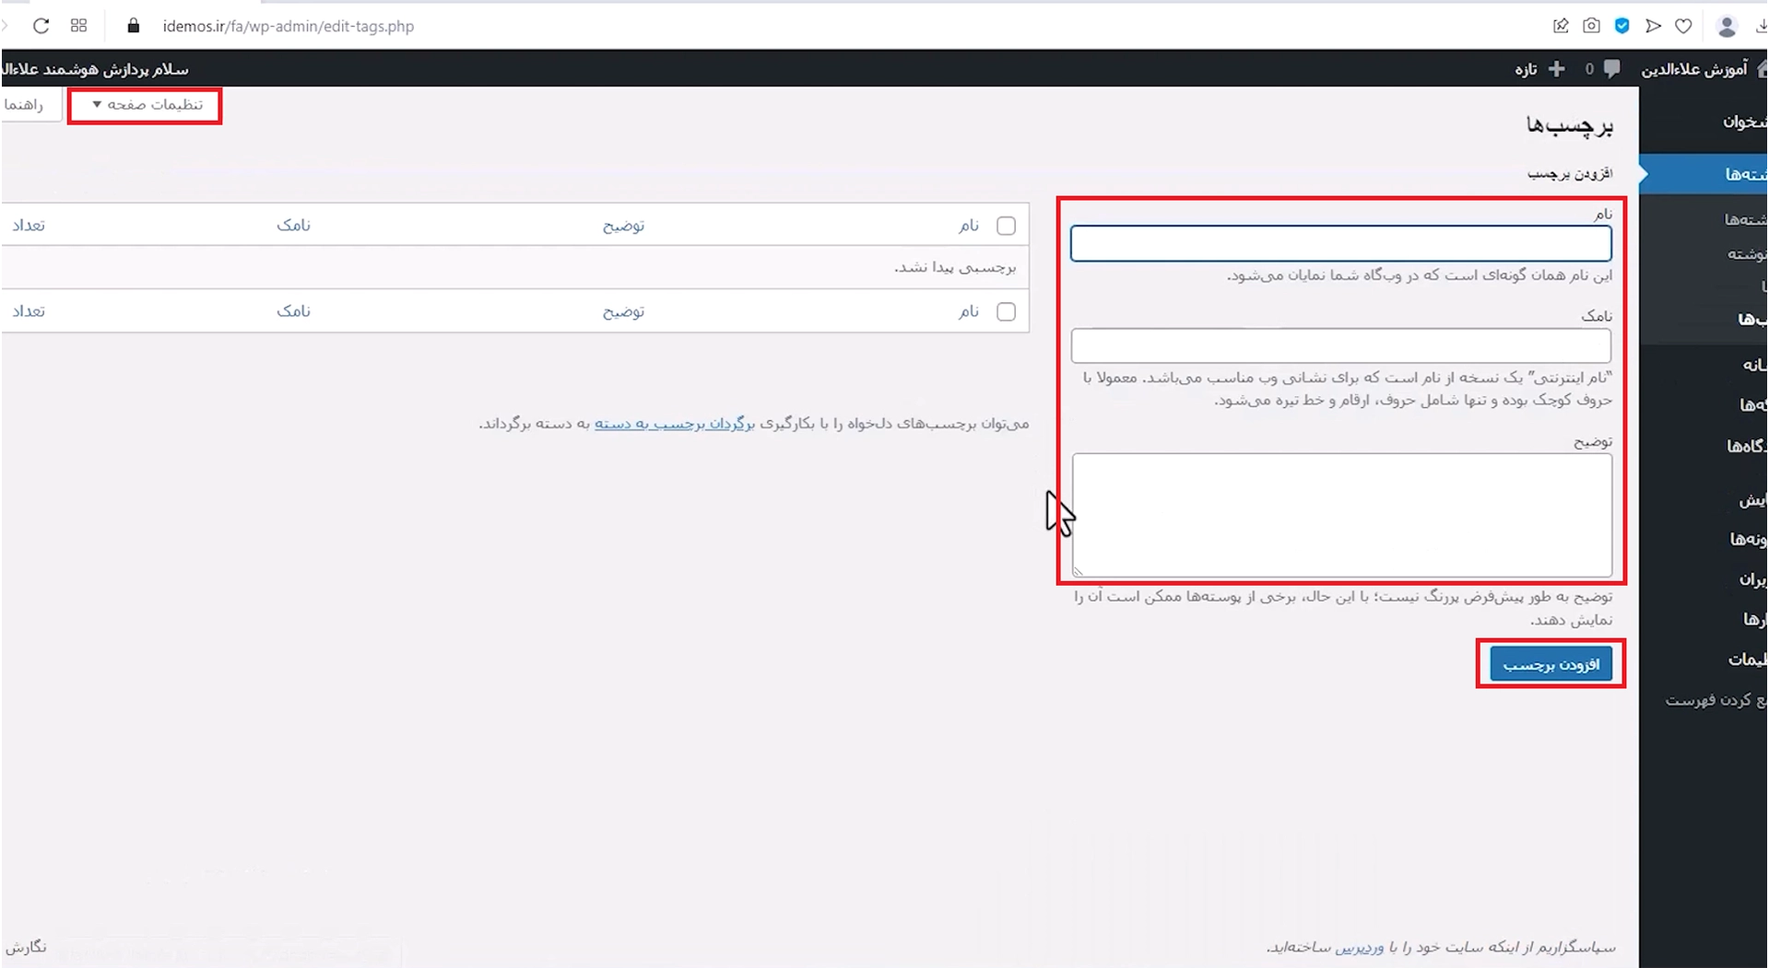Open the site name آموزش علاءالدین in the admin bar

[x=1694, y=69]
